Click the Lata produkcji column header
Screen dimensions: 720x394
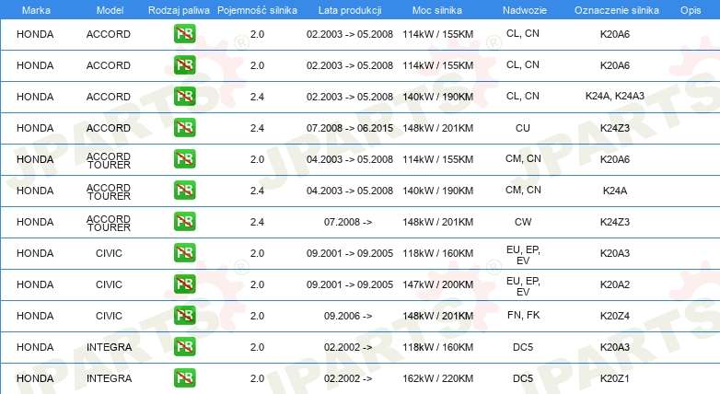pos(350,10)
